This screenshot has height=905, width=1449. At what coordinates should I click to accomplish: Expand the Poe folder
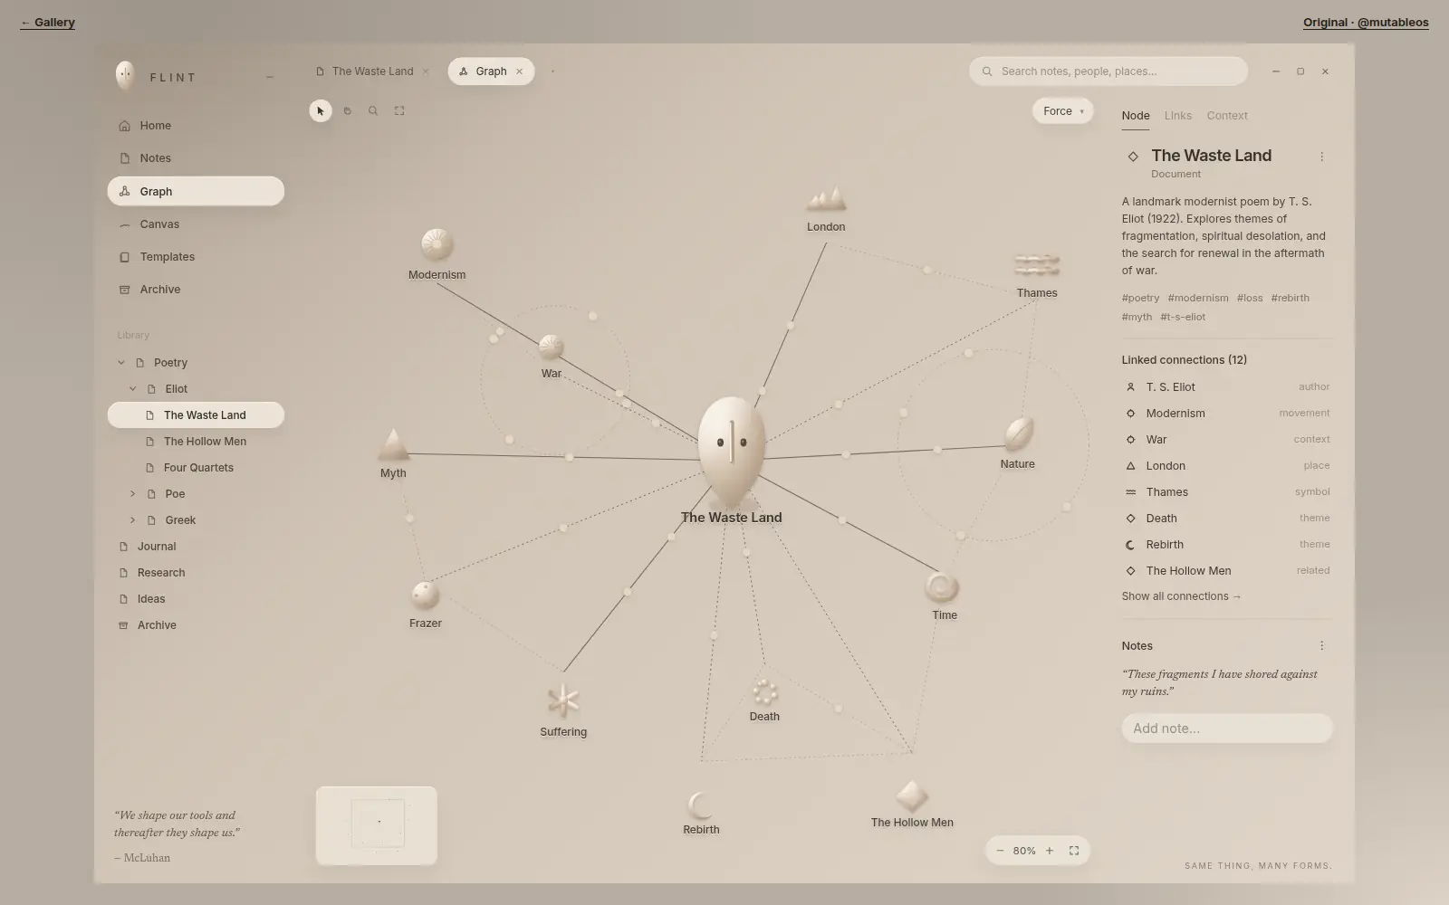tap(133, 494)
